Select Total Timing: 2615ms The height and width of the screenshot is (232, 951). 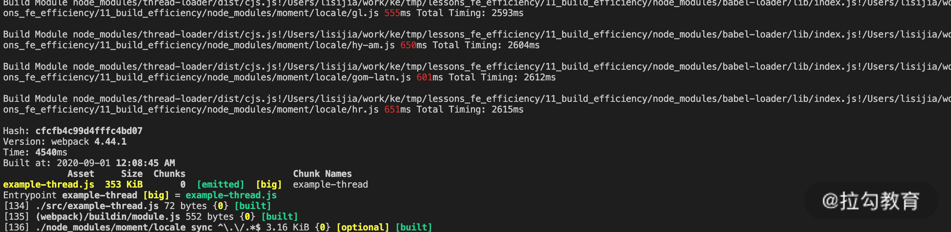pyautogui.click(x=470, y=109)
